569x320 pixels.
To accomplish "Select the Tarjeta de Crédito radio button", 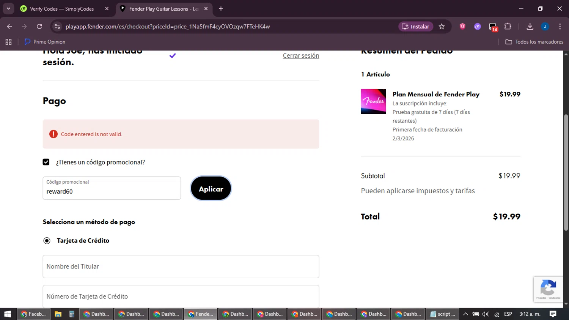I will [47, 241].
